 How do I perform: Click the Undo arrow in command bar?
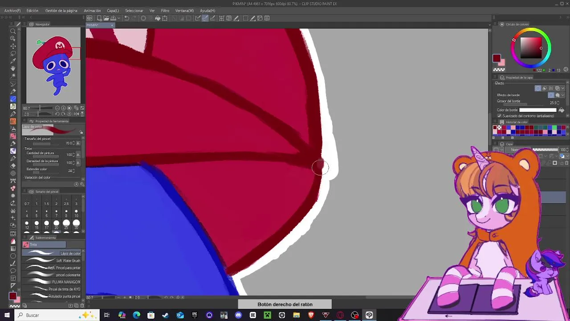126,18
